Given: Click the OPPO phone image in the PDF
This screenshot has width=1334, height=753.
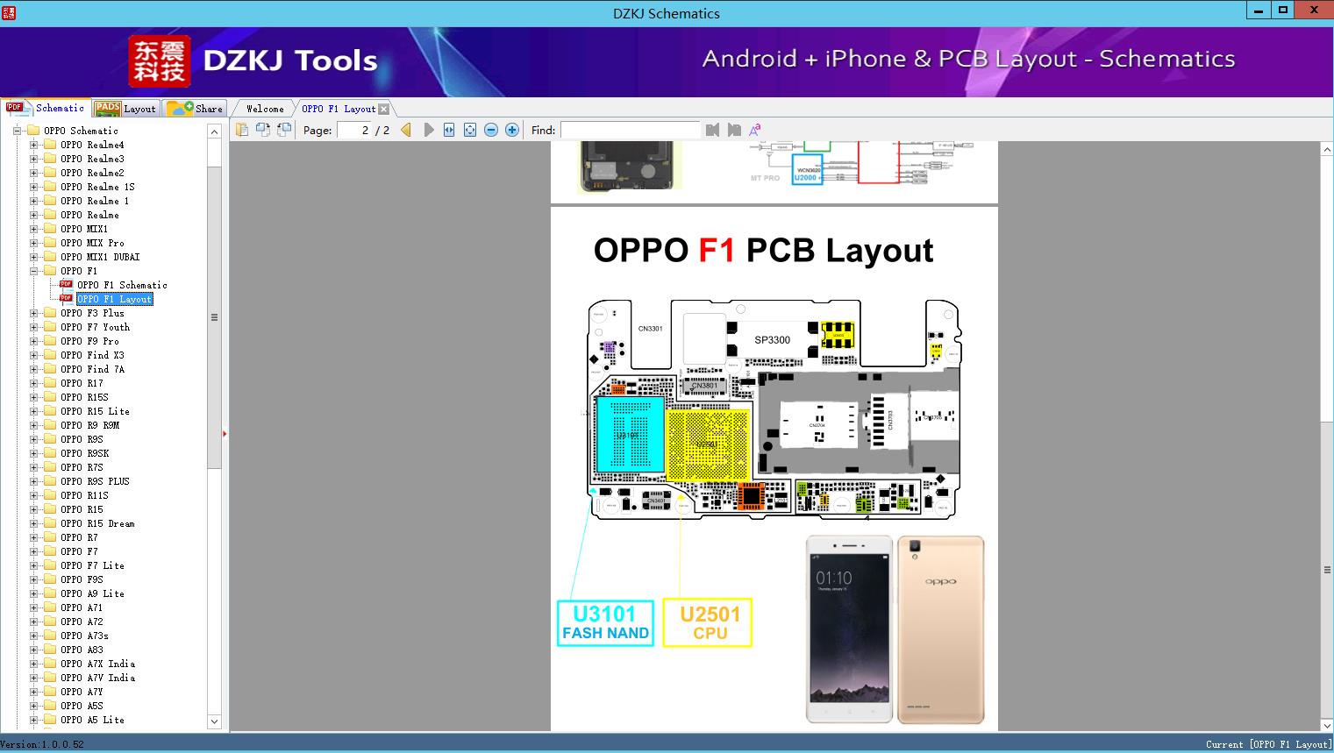Looking at the screenshot, I should (x=895, y=629).
